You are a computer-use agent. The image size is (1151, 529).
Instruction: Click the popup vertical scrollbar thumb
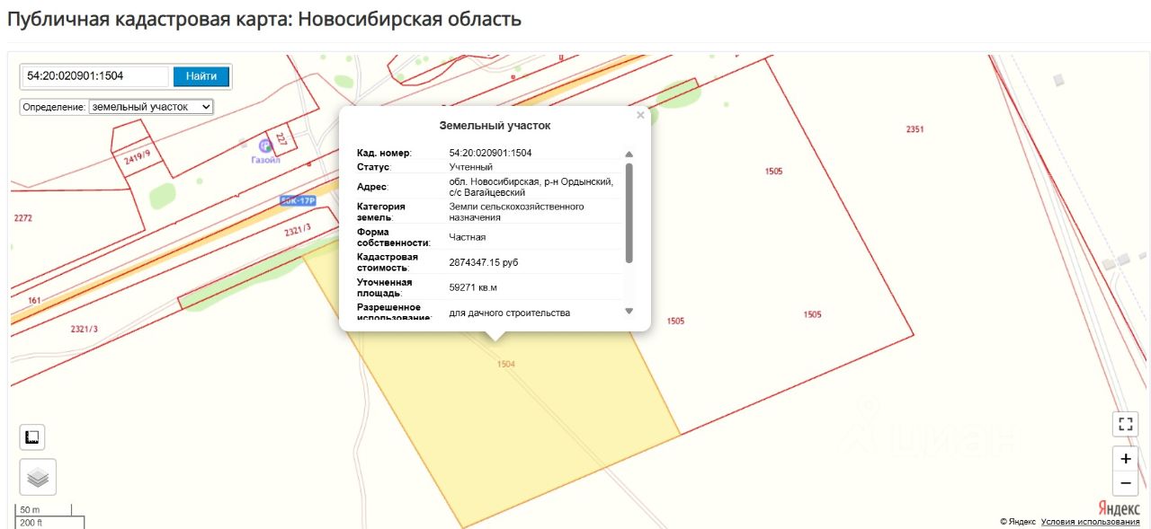point(629,212)
